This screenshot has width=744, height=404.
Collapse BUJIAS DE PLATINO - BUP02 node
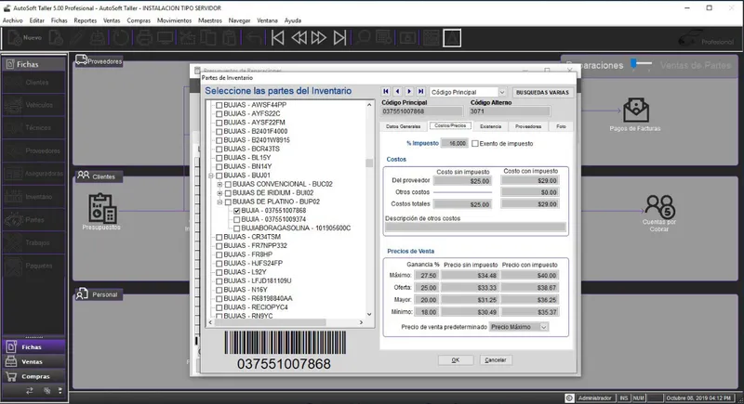pyautogui.click(x=219, y=202)
